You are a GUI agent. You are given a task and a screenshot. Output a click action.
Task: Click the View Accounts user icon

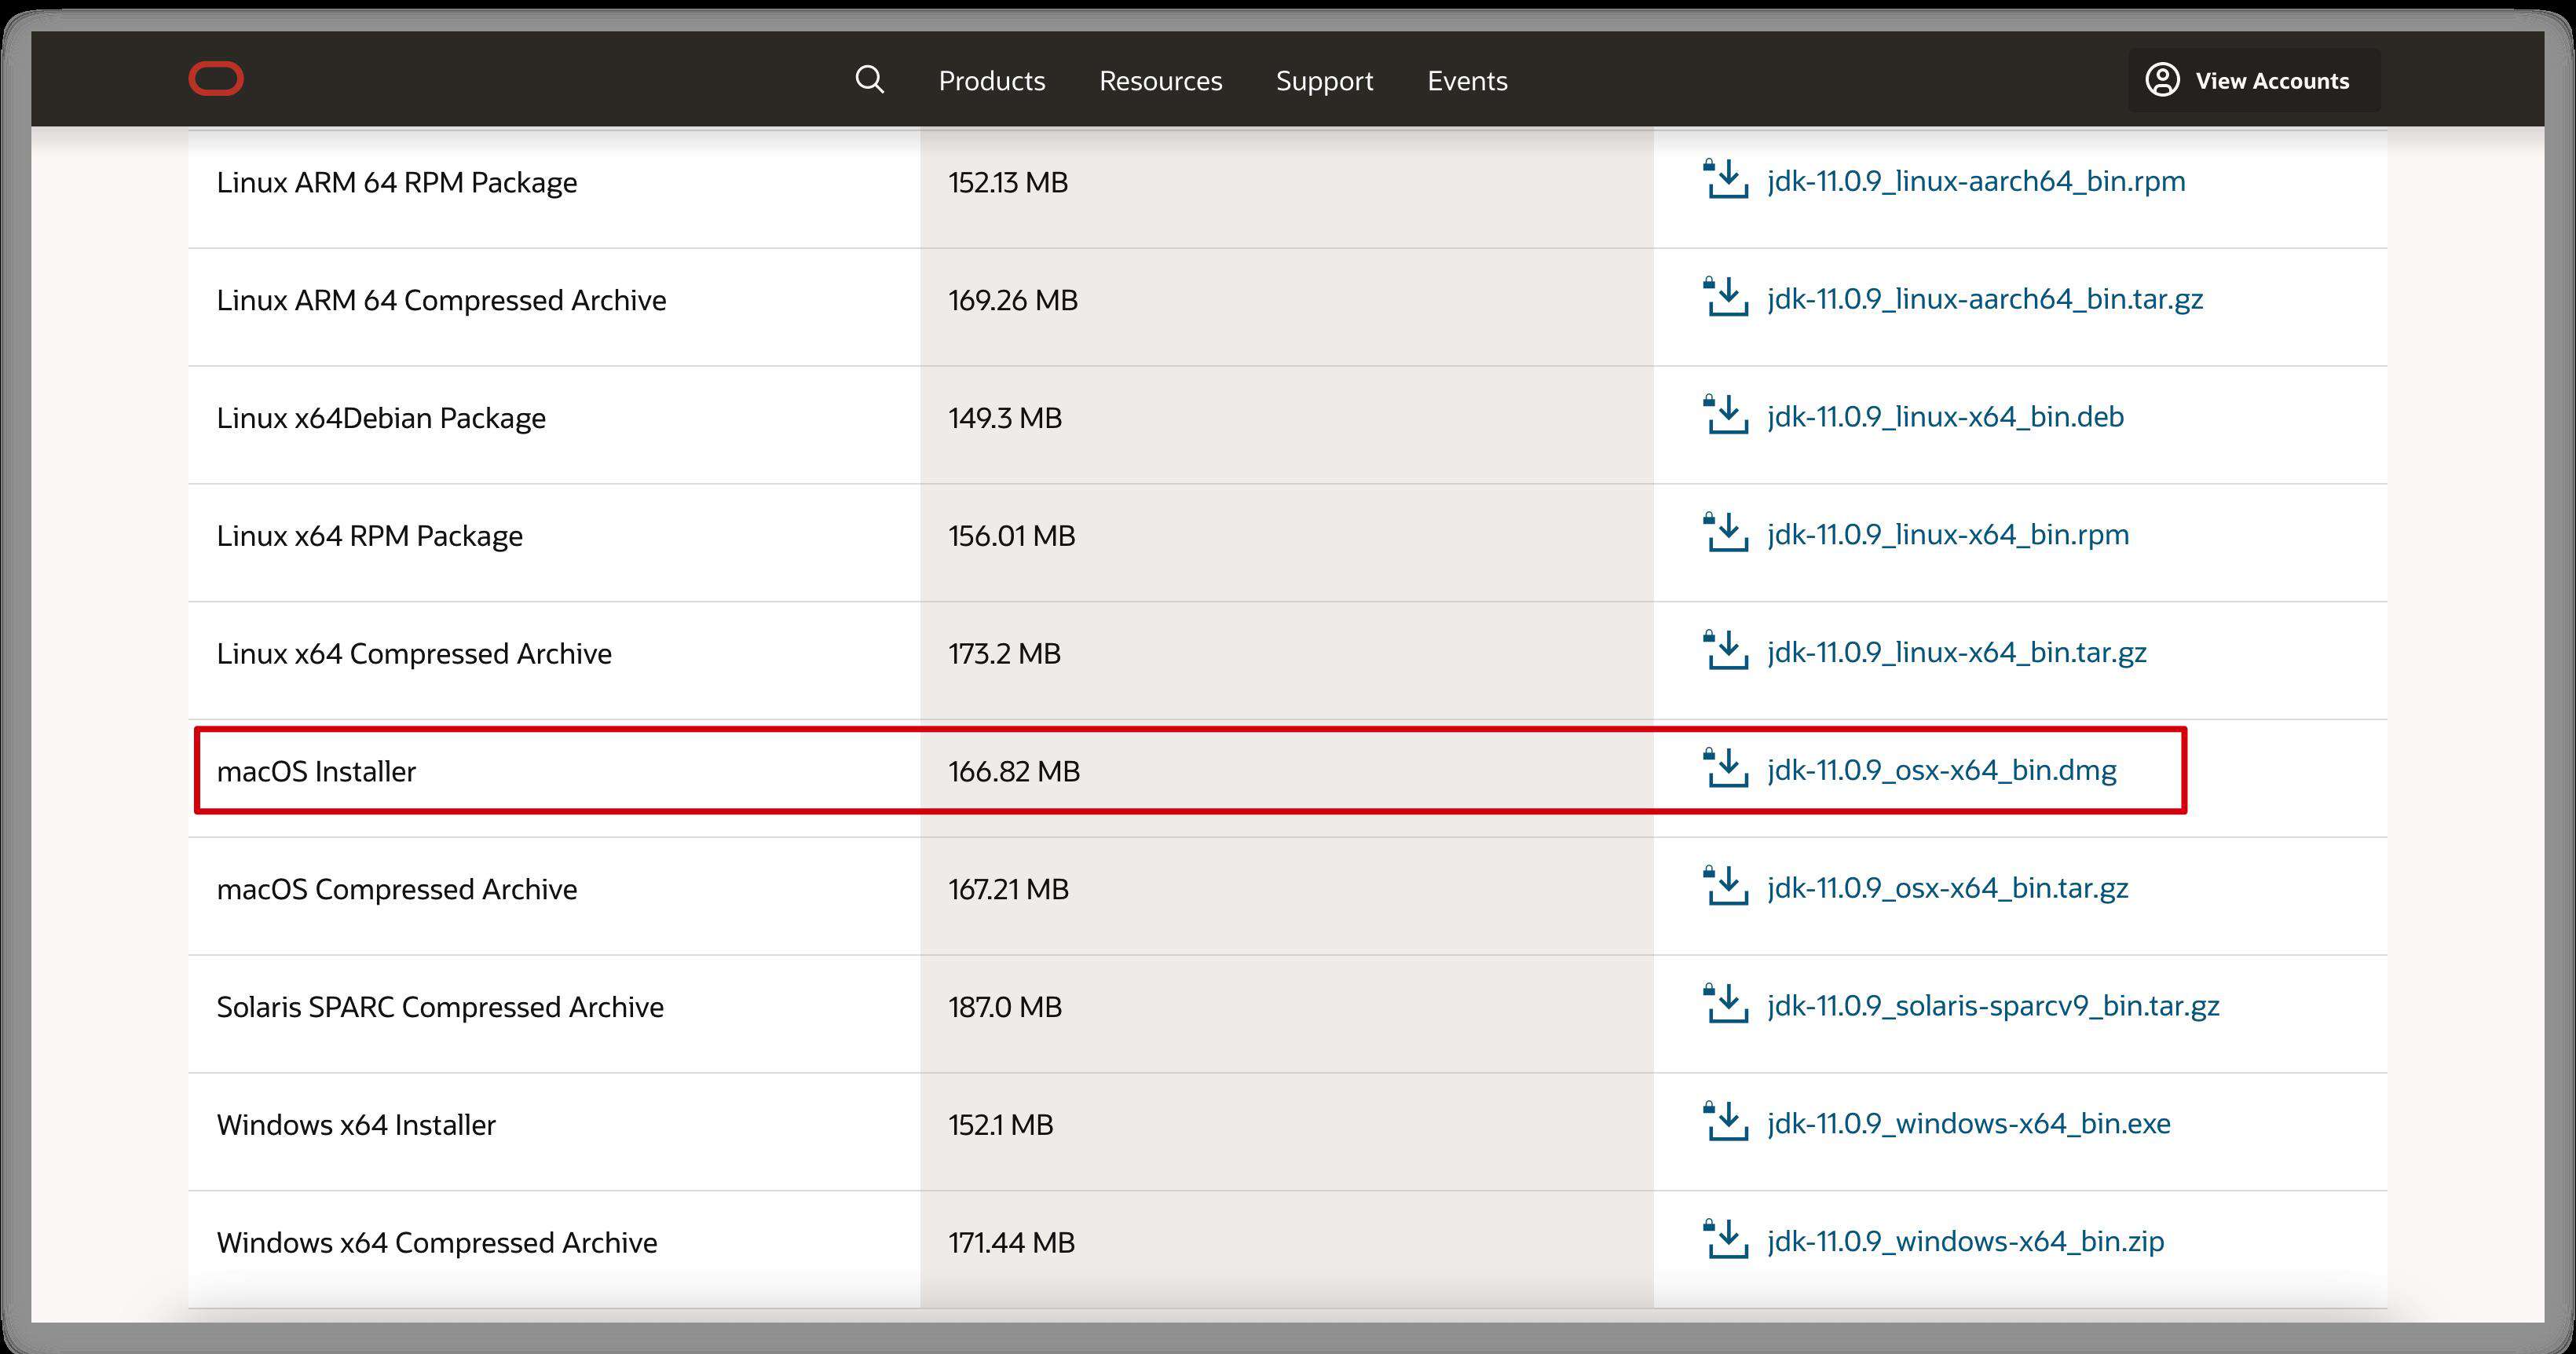[2162, 80]
